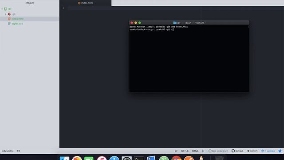284x160 pixels.
Task: Select index.html in the project tree
Action: [18, 19]
